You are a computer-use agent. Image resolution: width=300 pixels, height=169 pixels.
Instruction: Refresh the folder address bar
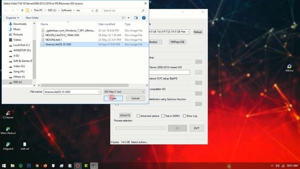(x=97, y=10)
